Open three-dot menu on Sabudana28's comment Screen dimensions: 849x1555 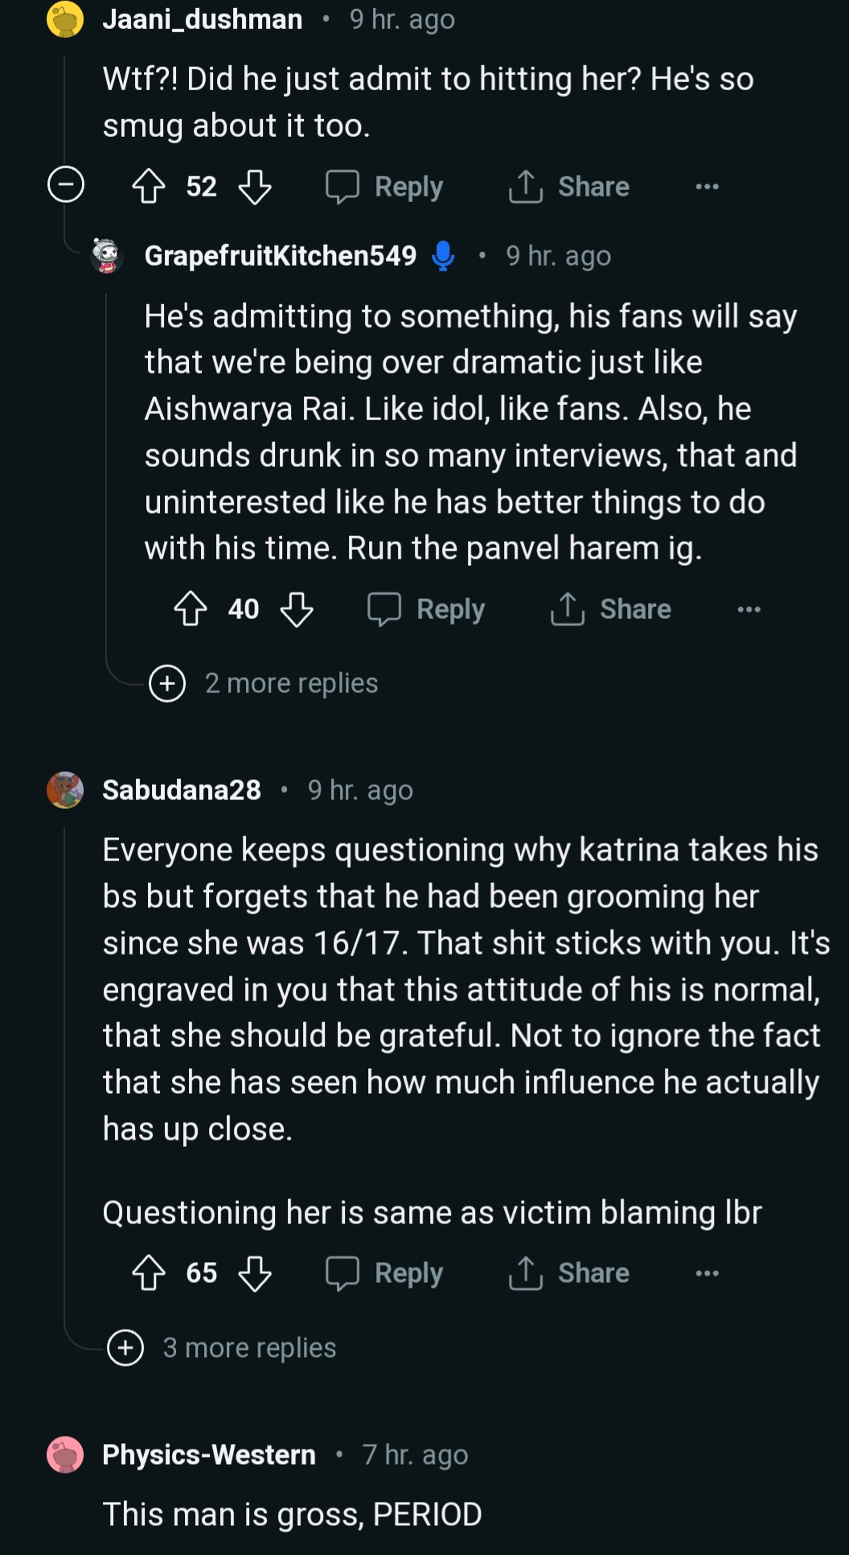point(707,1273)
